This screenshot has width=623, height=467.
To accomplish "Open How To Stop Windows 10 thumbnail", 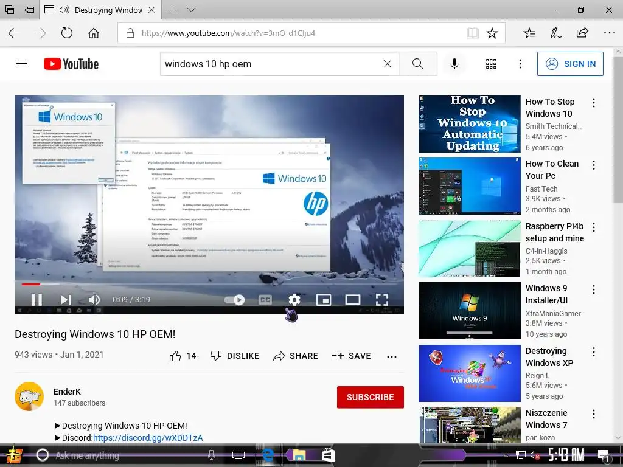I will tap(469, 124).
